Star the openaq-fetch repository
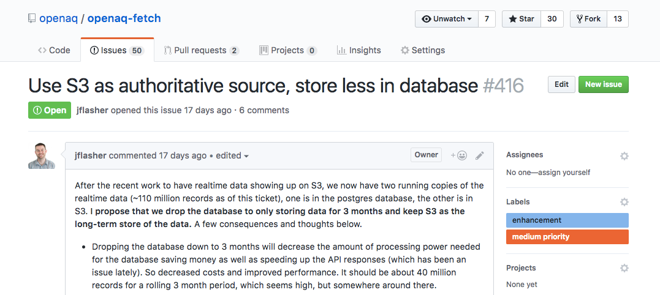This screenshot has height=295, width=660. click(x=520, y=19)
